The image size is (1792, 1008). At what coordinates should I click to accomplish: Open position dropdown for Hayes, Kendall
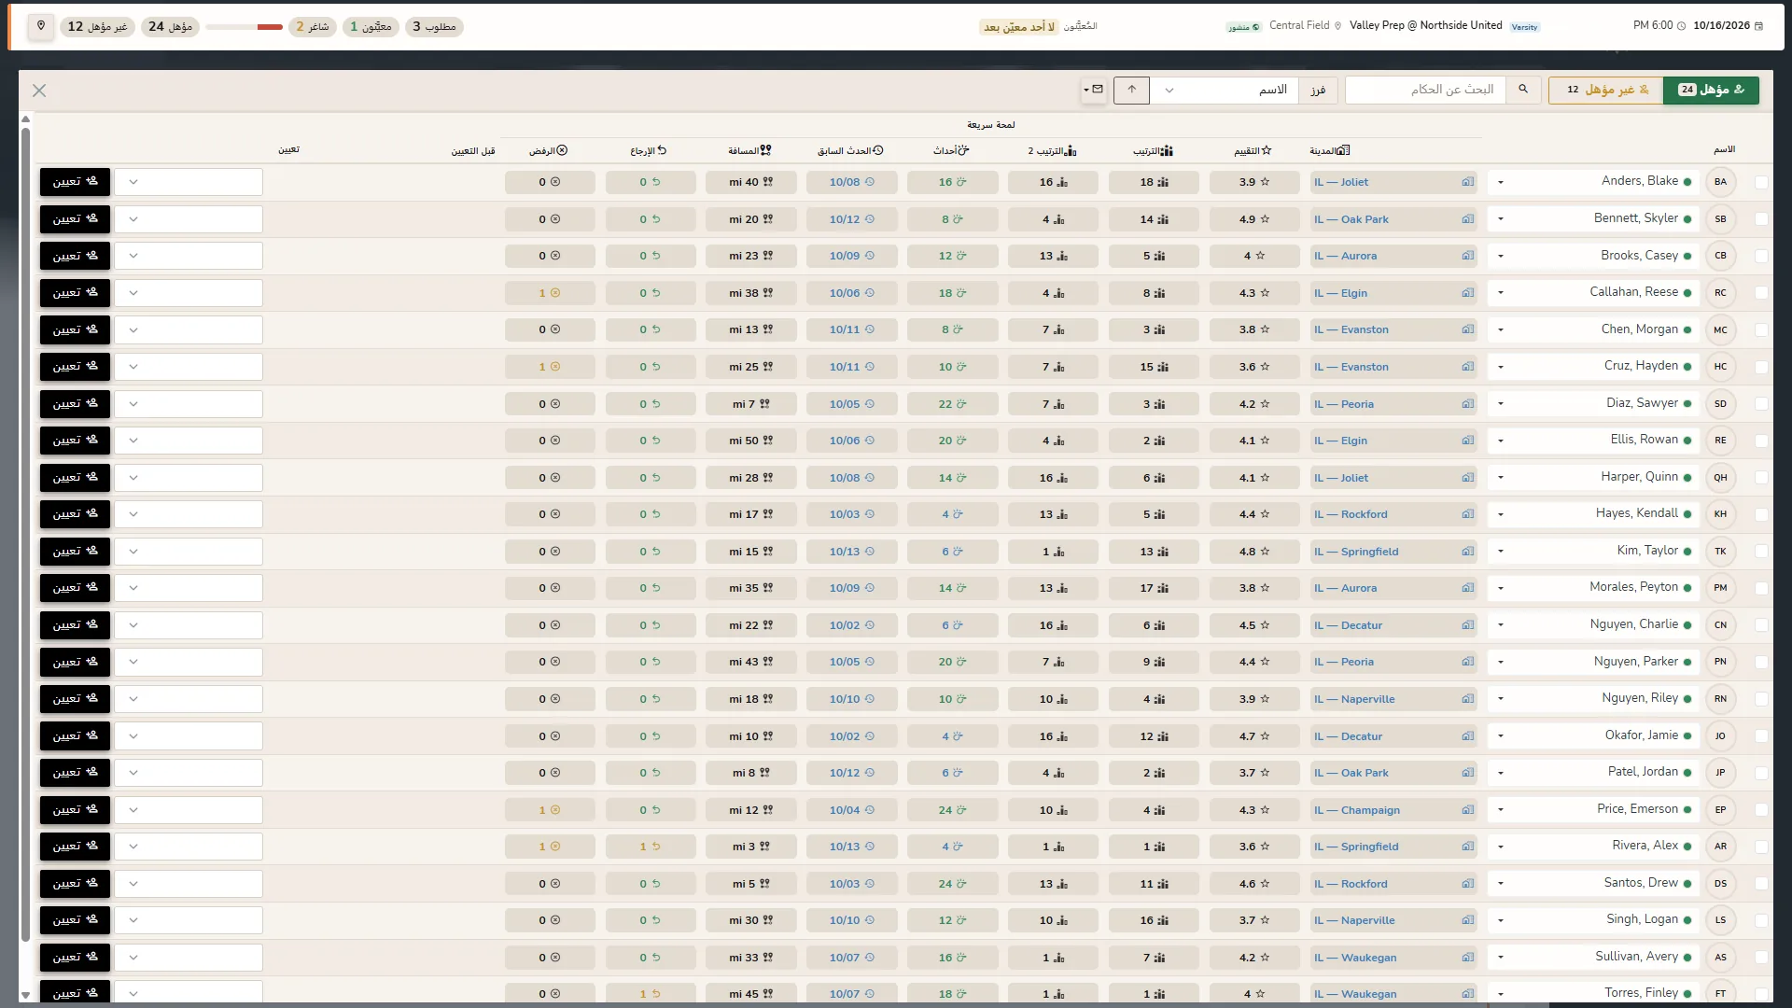tap(189, 514)
